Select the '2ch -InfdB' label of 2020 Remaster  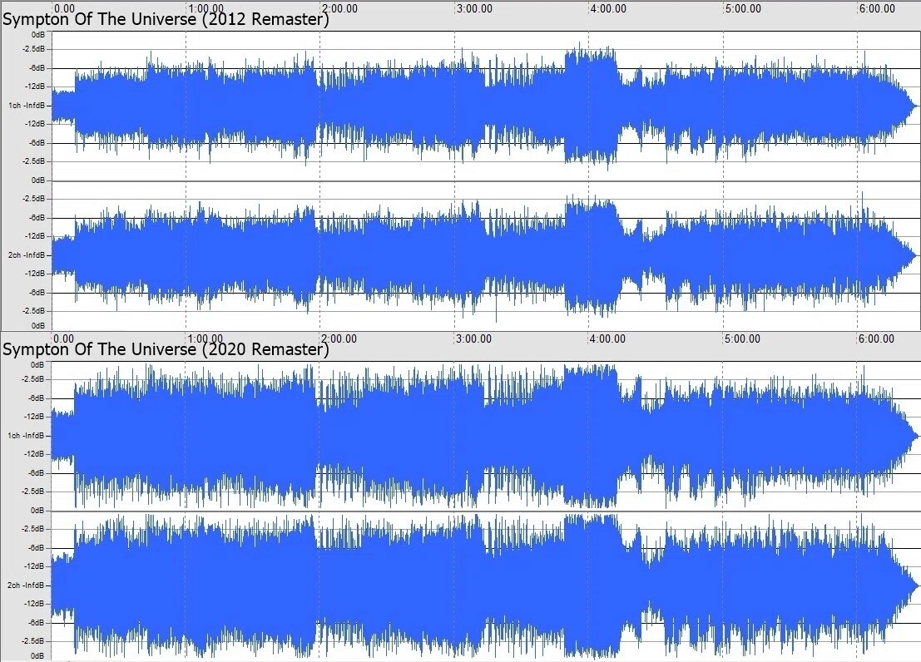click(x=27, y=585)
